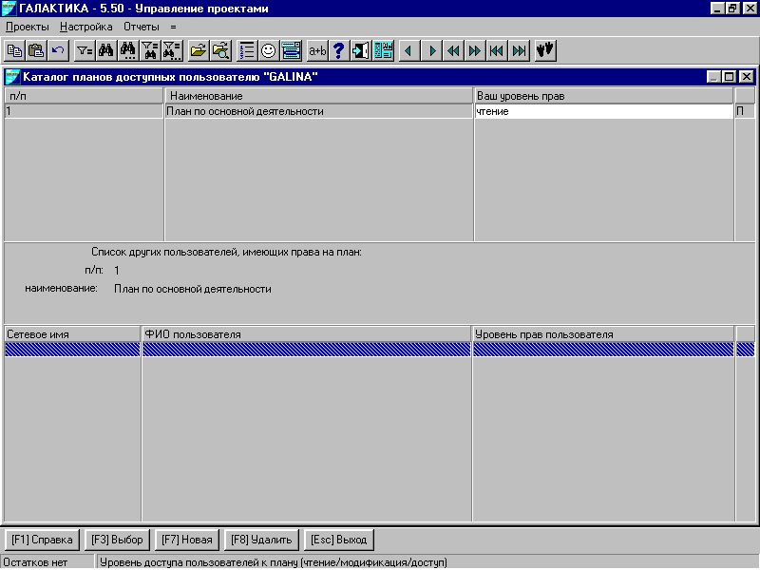
Task: Jump to first record arrow icon
Action: (x=497, y=50)
